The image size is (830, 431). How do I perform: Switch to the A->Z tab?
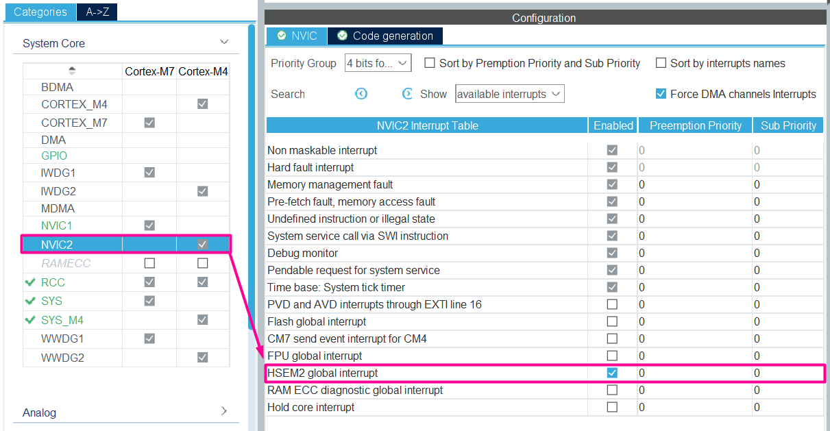(x=96, y=12)
